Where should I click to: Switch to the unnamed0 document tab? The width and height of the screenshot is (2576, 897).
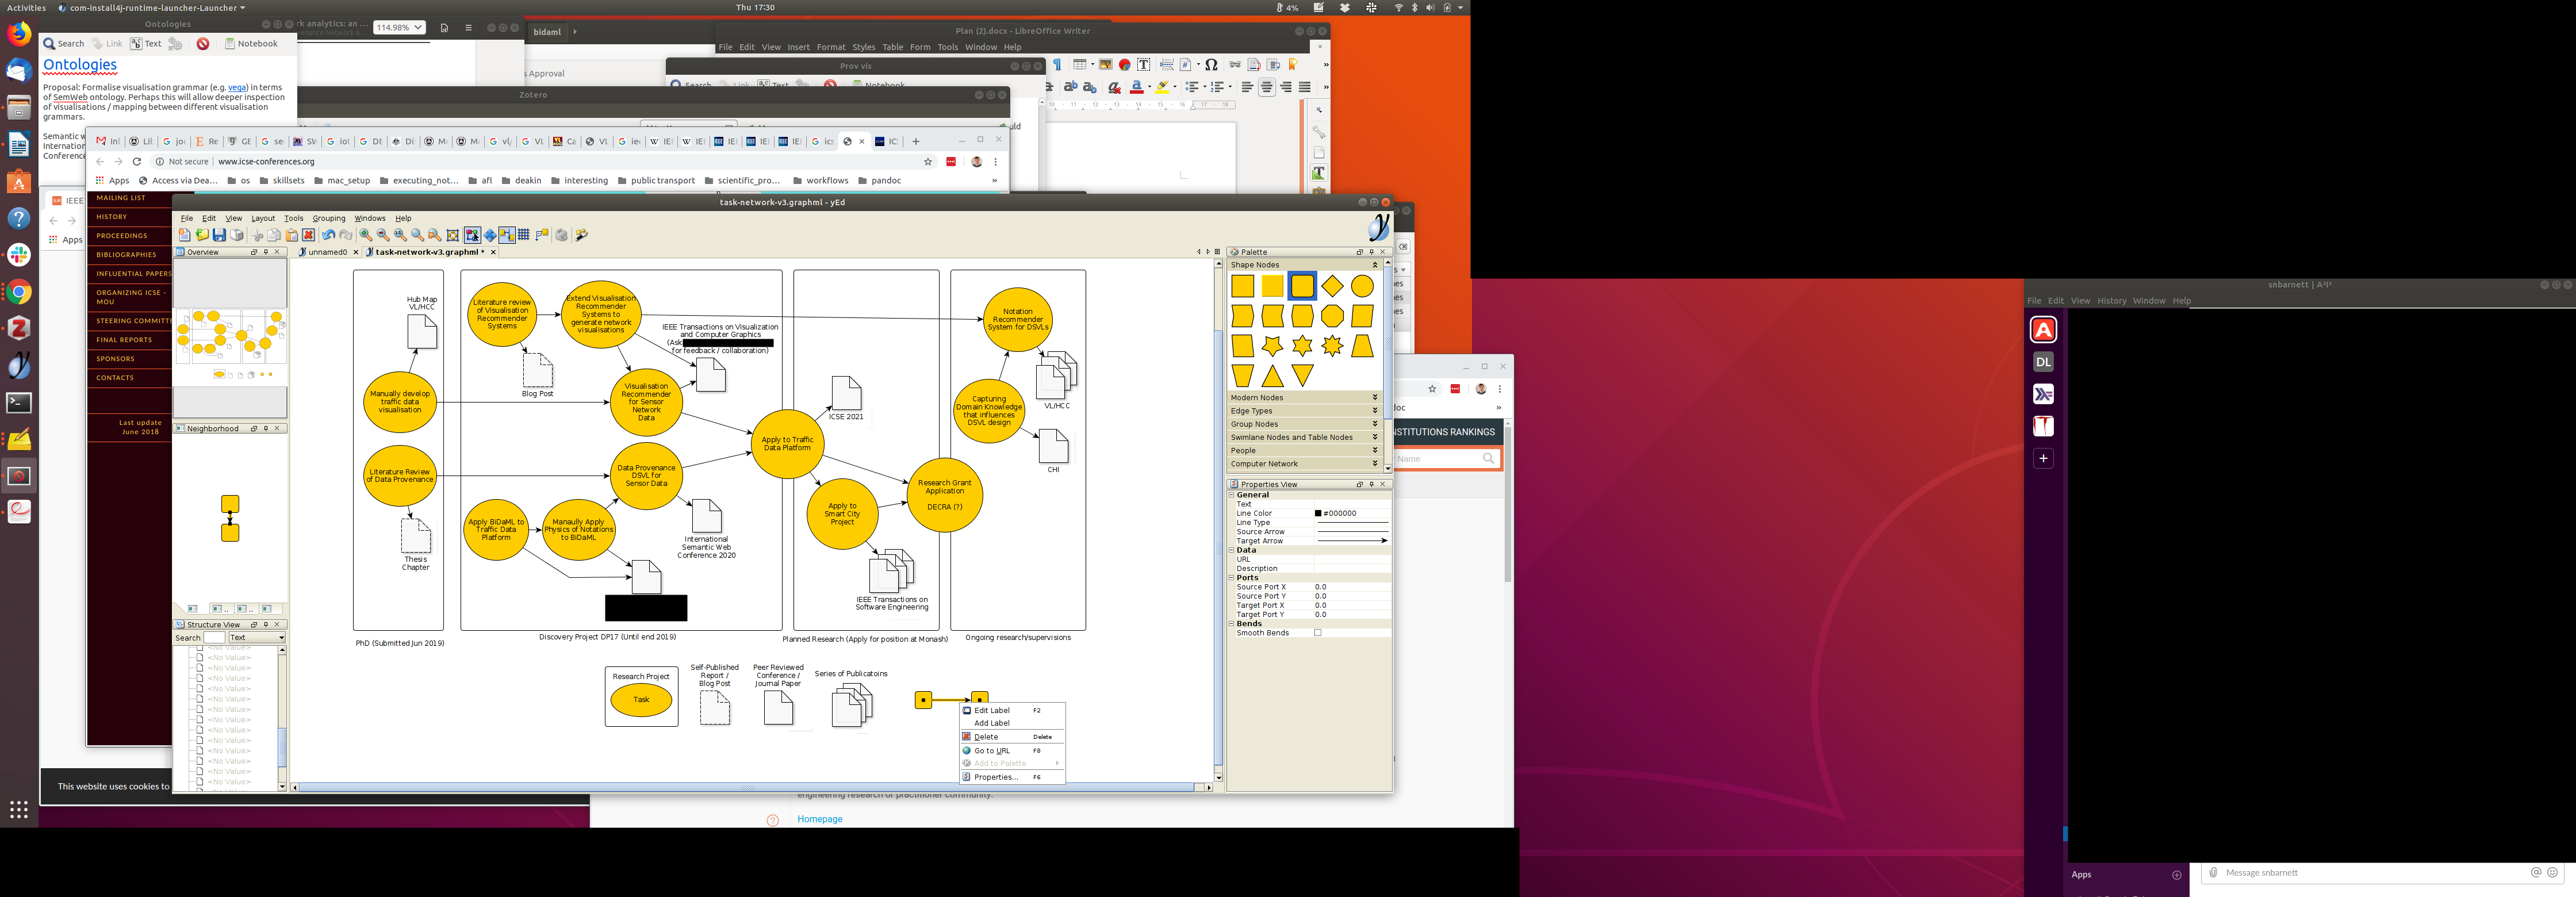327,252
